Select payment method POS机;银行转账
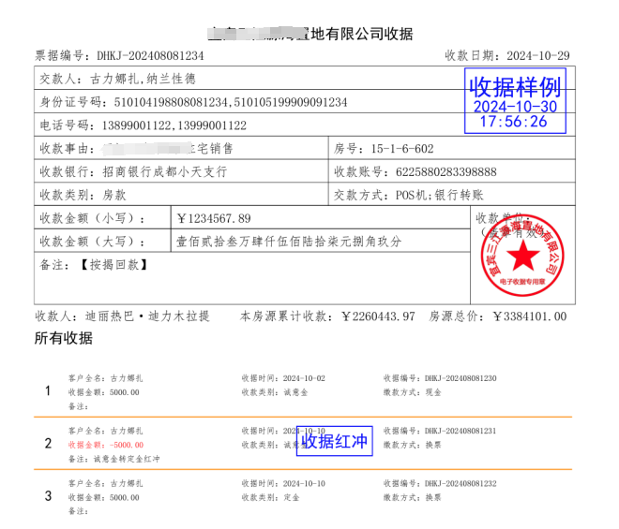Image resolution: width=619 pixels, height=529 pixels. (x=439, y=195)
